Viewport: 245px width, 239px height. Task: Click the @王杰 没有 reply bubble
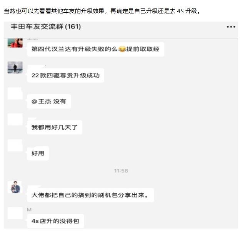[x=49, y=101]
